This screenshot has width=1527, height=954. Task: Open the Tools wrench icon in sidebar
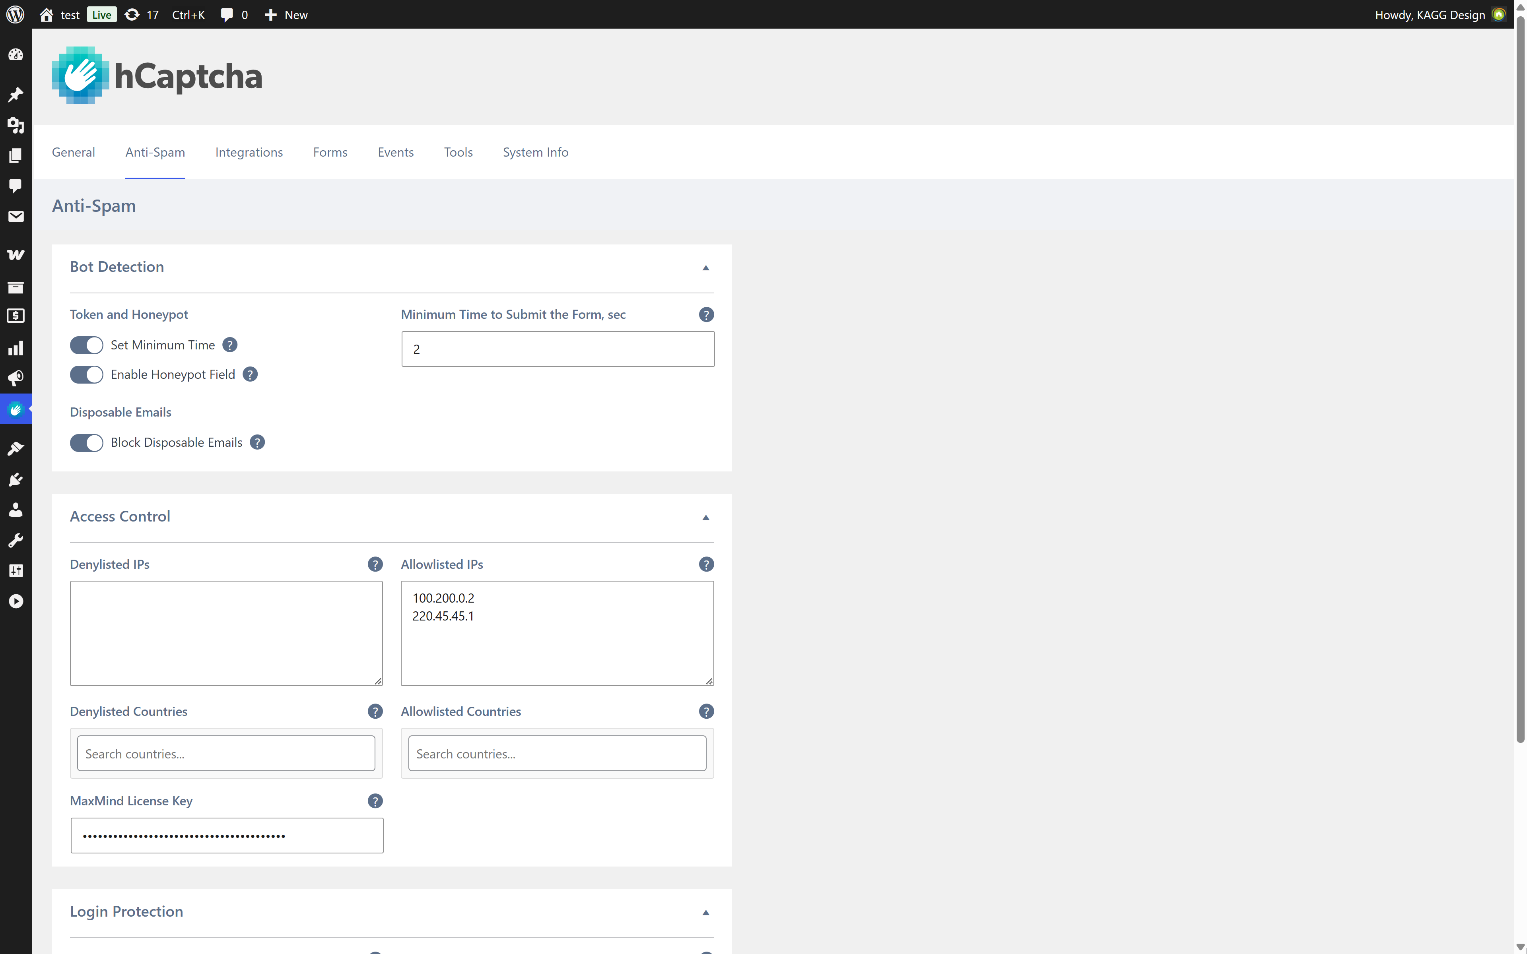pyautogui.click(x=16, y=539)
